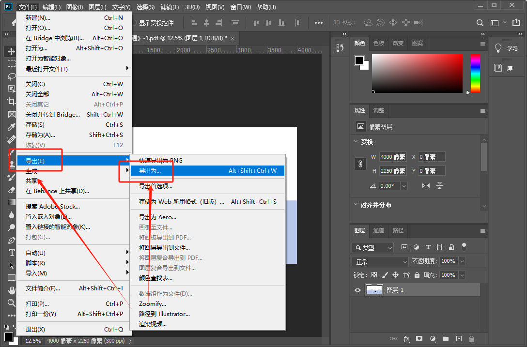
Task: Select the Zoom tool
Action: click(x=12, y=302)
